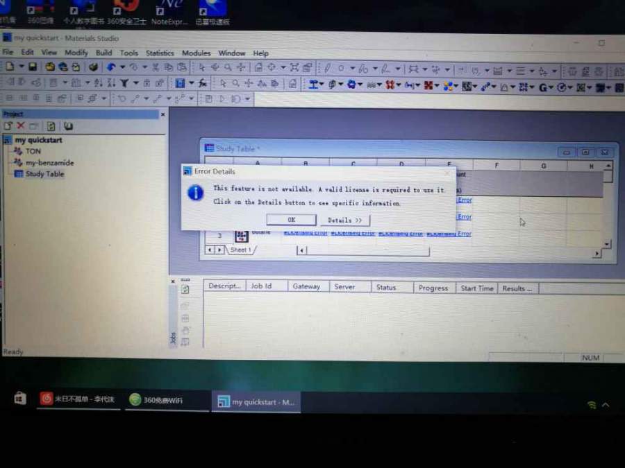The image size is (625, 468).
Task: Open the dropdown beside blue table icon
Action: 192,83
